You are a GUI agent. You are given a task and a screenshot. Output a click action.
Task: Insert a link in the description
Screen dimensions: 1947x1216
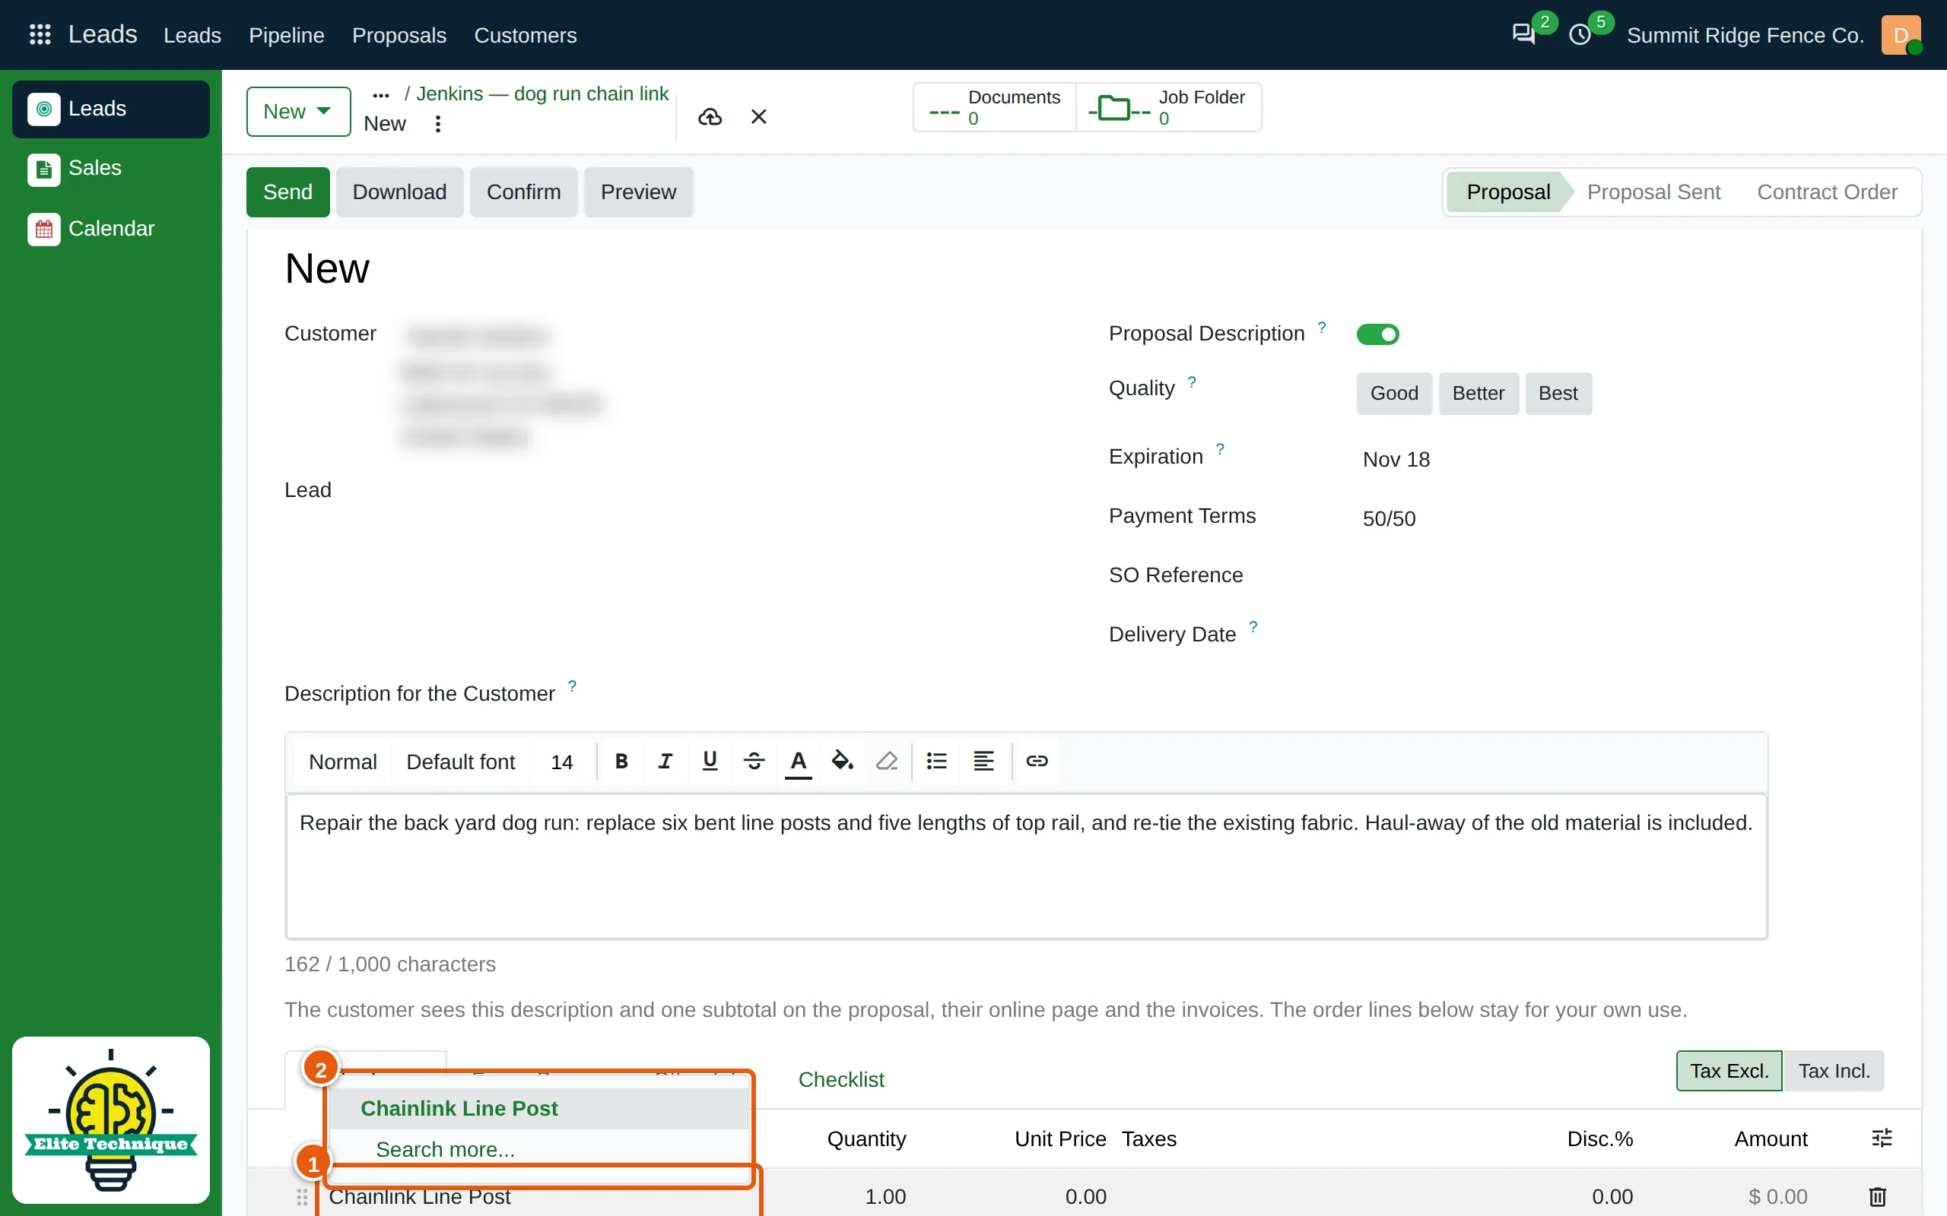click(1037, 761)
